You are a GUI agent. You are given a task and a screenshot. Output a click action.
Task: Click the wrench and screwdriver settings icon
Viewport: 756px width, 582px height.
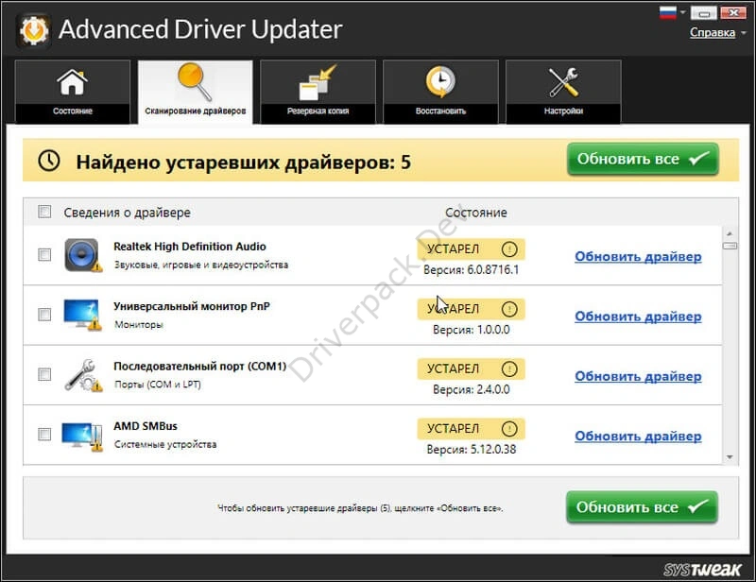[563, 82]
